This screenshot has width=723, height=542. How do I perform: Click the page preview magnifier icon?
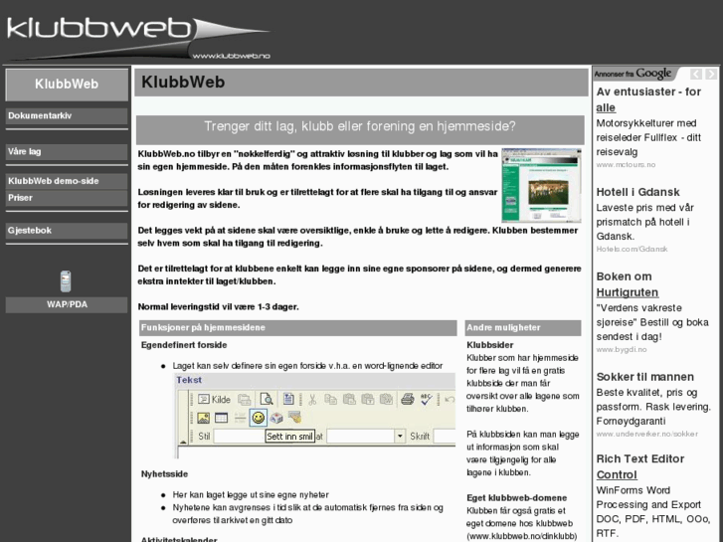(267, 399)
